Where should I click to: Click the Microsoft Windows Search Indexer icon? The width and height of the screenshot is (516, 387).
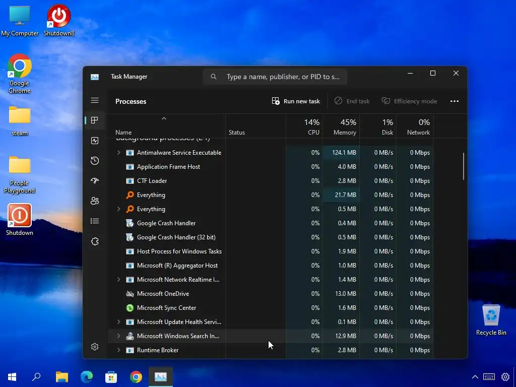point(130,336)
